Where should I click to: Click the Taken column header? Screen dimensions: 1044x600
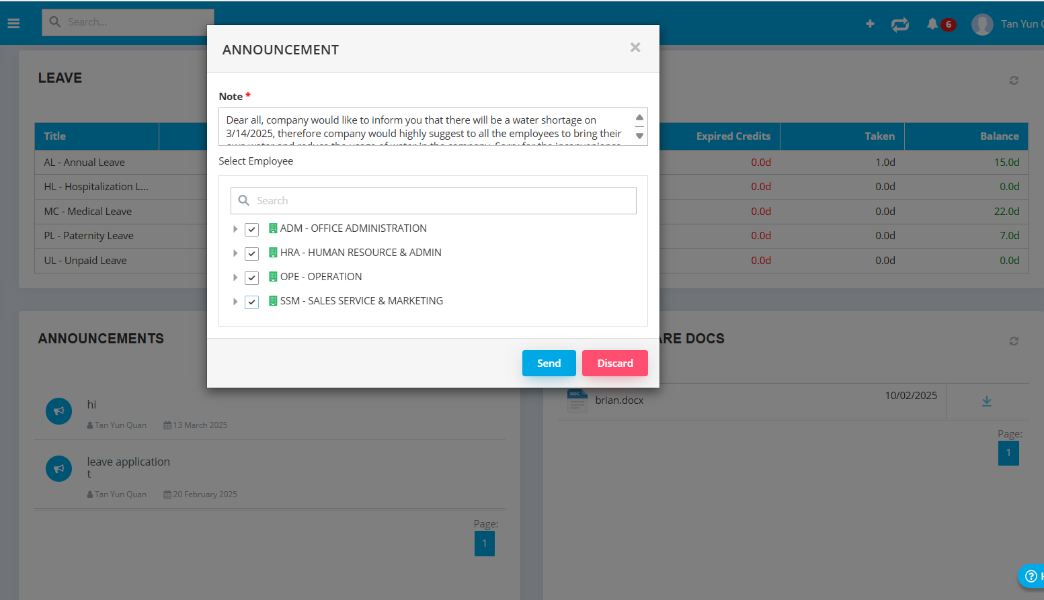tap(842, 136)
